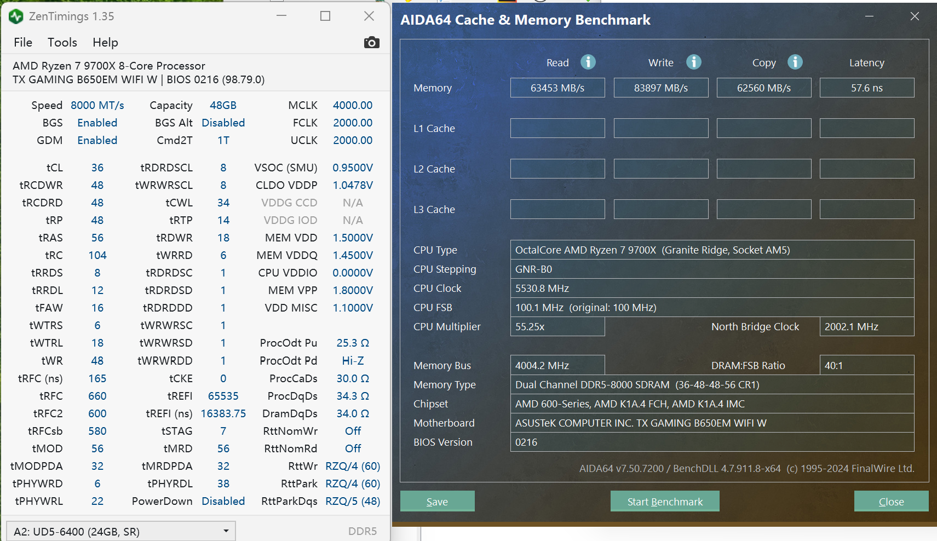Click the Memory Latency result box

point(866,88)
